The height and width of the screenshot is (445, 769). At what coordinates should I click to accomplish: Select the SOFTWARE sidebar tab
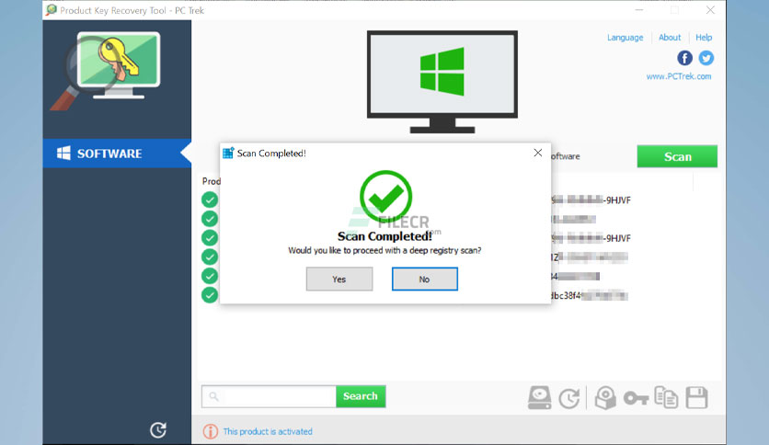[x=117, y=154]
